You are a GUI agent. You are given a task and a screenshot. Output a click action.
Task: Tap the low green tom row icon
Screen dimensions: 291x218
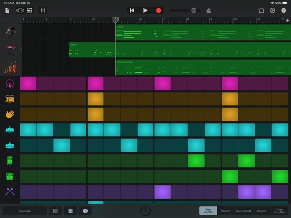(10, 176)
